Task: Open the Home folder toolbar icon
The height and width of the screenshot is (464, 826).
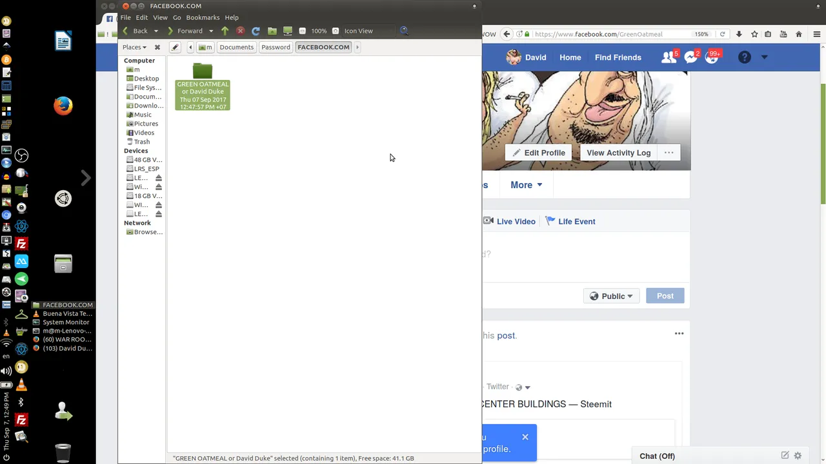Action: point(272,31)
